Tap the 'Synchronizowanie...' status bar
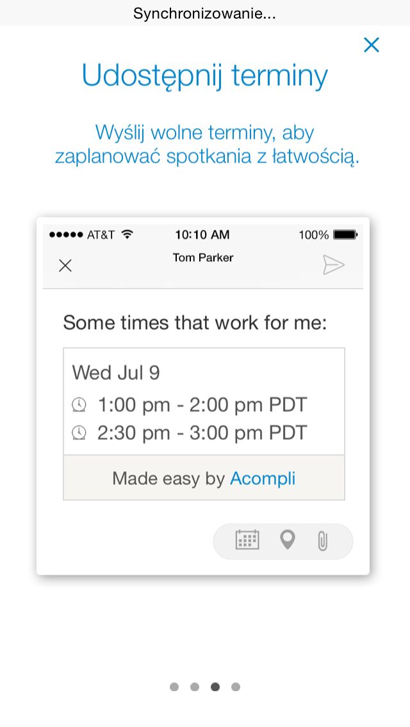This screenshot has height=727, width=410. click(x=205, y=13)
